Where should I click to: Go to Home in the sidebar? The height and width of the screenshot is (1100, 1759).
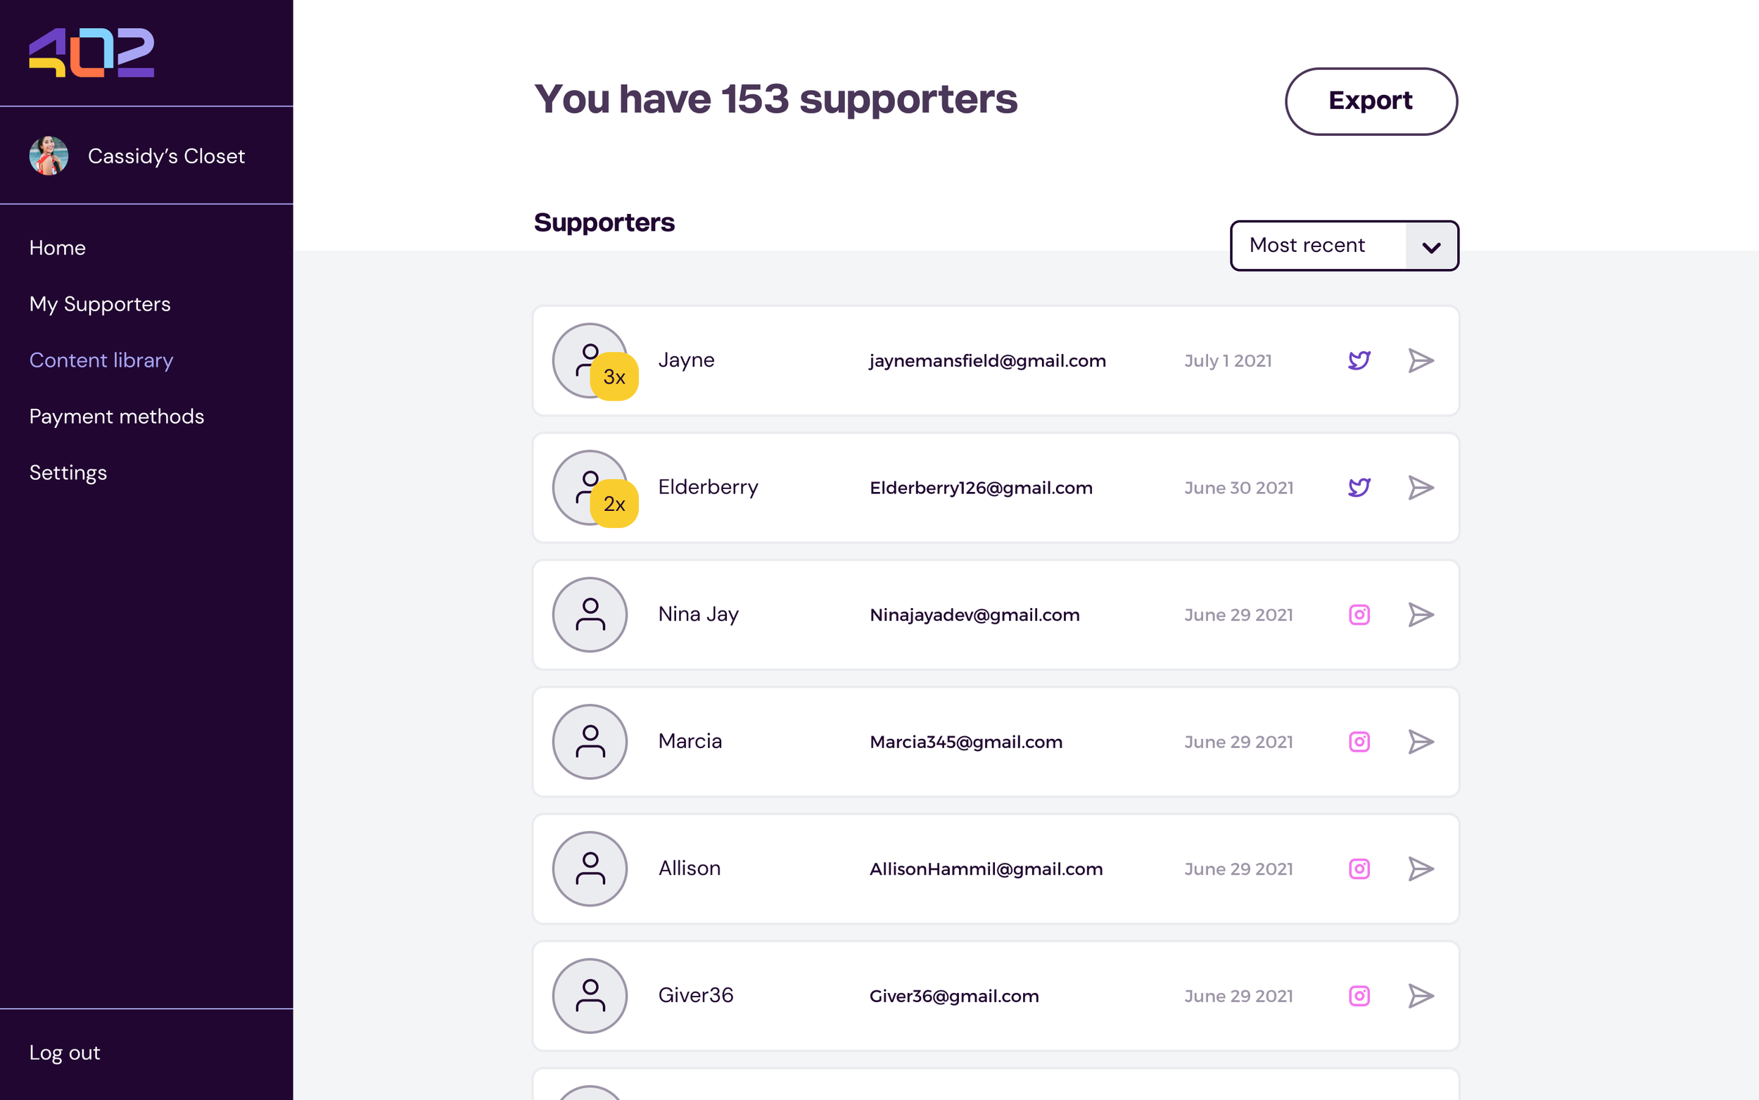click(58, 248)
